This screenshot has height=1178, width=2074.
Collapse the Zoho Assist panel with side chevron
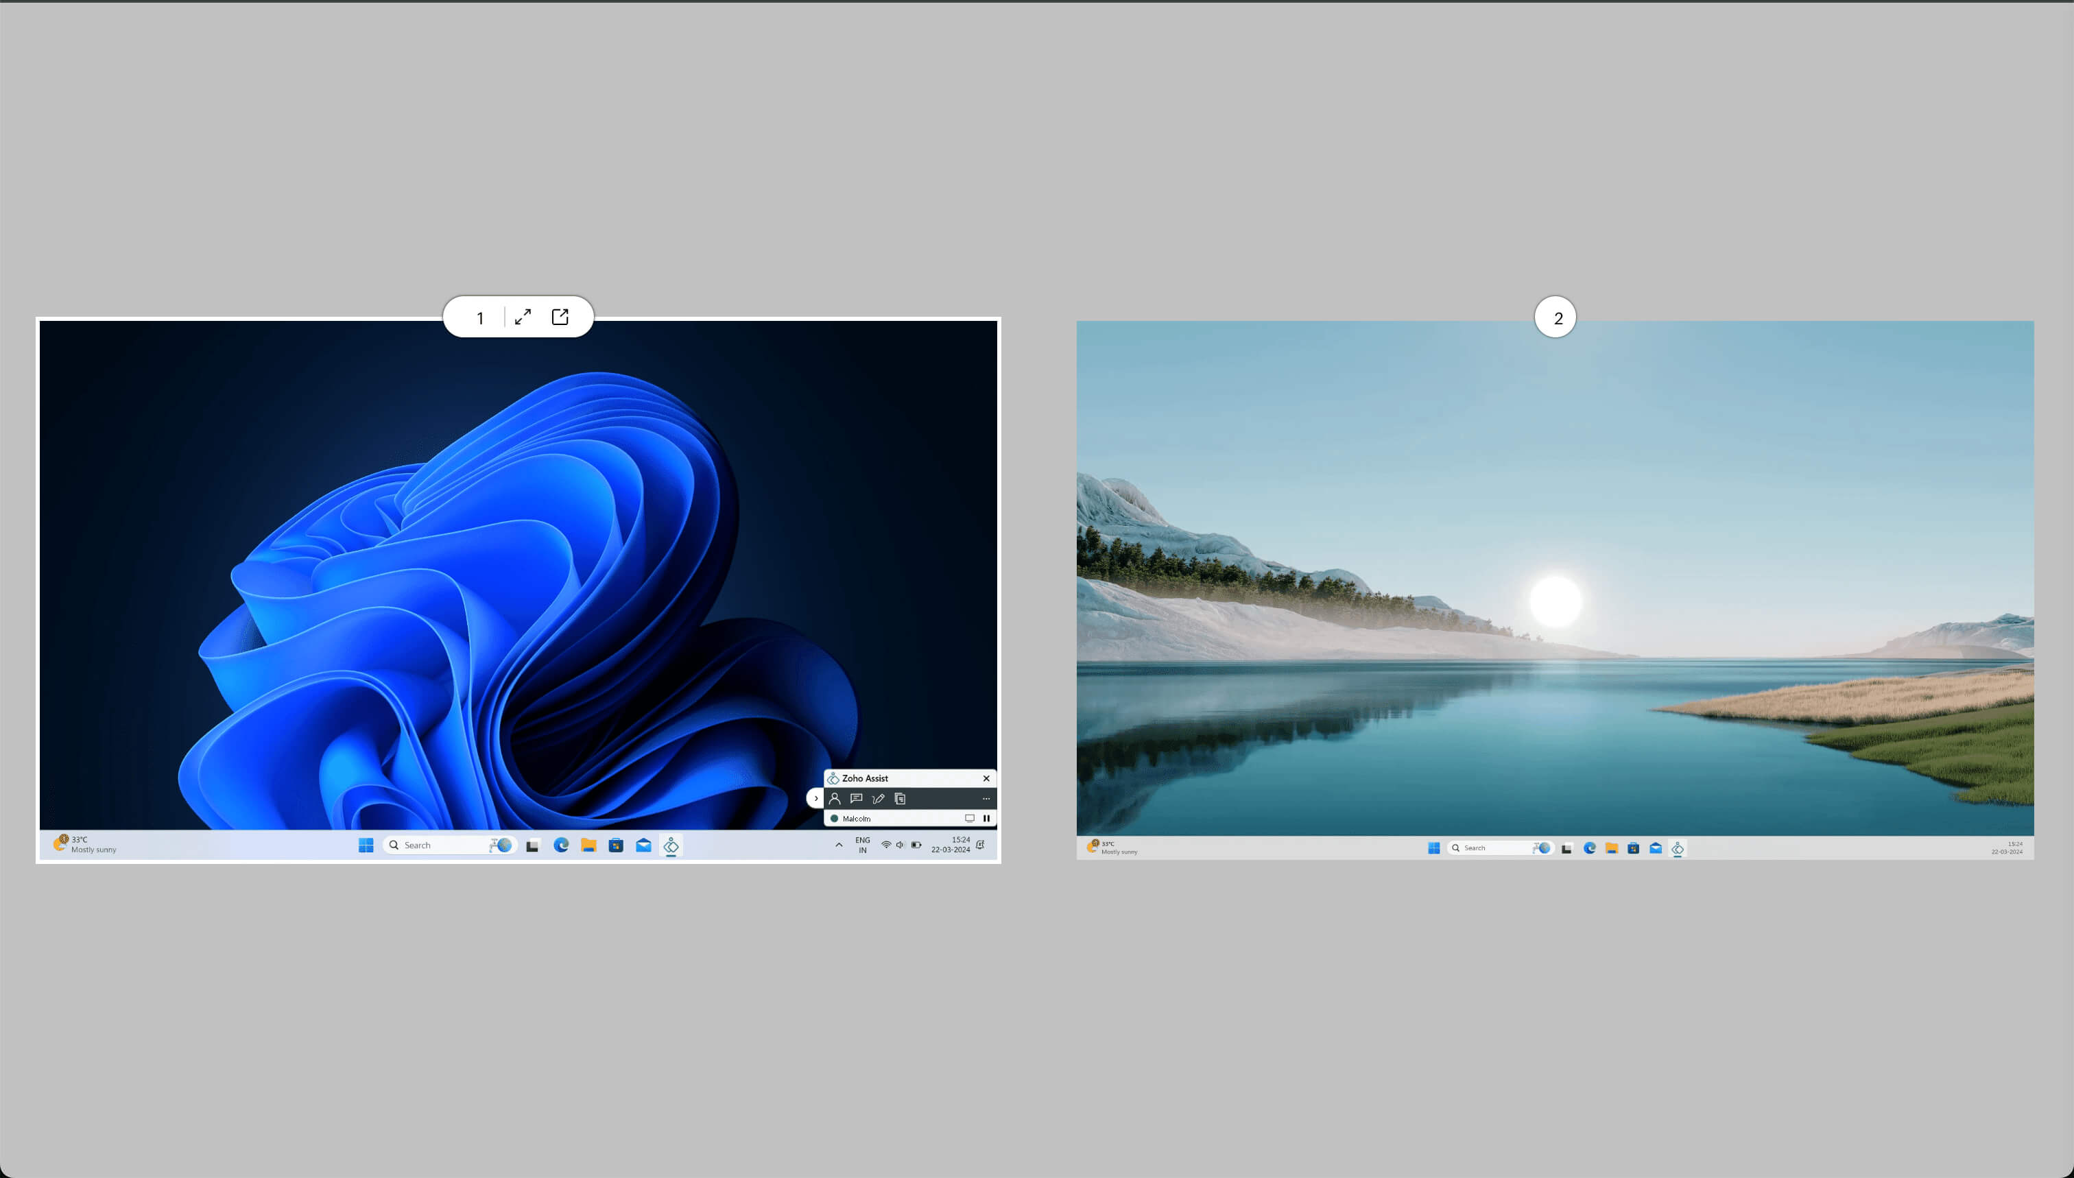(815, 799)
